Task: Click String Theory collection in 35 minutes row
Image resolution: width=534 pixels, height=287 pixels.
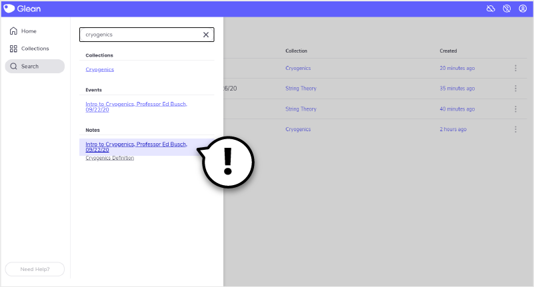Action: [301, 89]
